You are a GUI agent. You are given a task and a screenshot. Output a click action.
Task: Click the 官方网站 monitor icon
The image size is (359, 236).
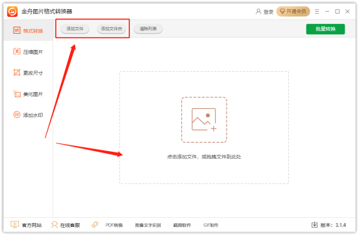tap(15, 224)
